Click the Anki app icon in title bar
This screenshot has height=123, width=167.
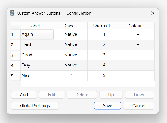tap(12, 13)
